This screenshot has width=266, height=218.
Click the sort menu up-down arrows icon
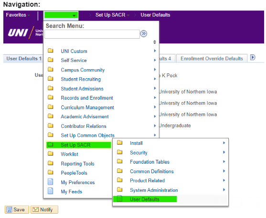click(154, 42)
